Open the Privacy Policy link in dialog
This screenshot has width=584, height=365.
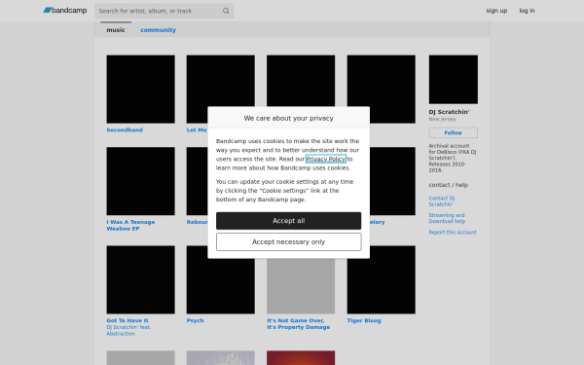(x=326, y=159)
